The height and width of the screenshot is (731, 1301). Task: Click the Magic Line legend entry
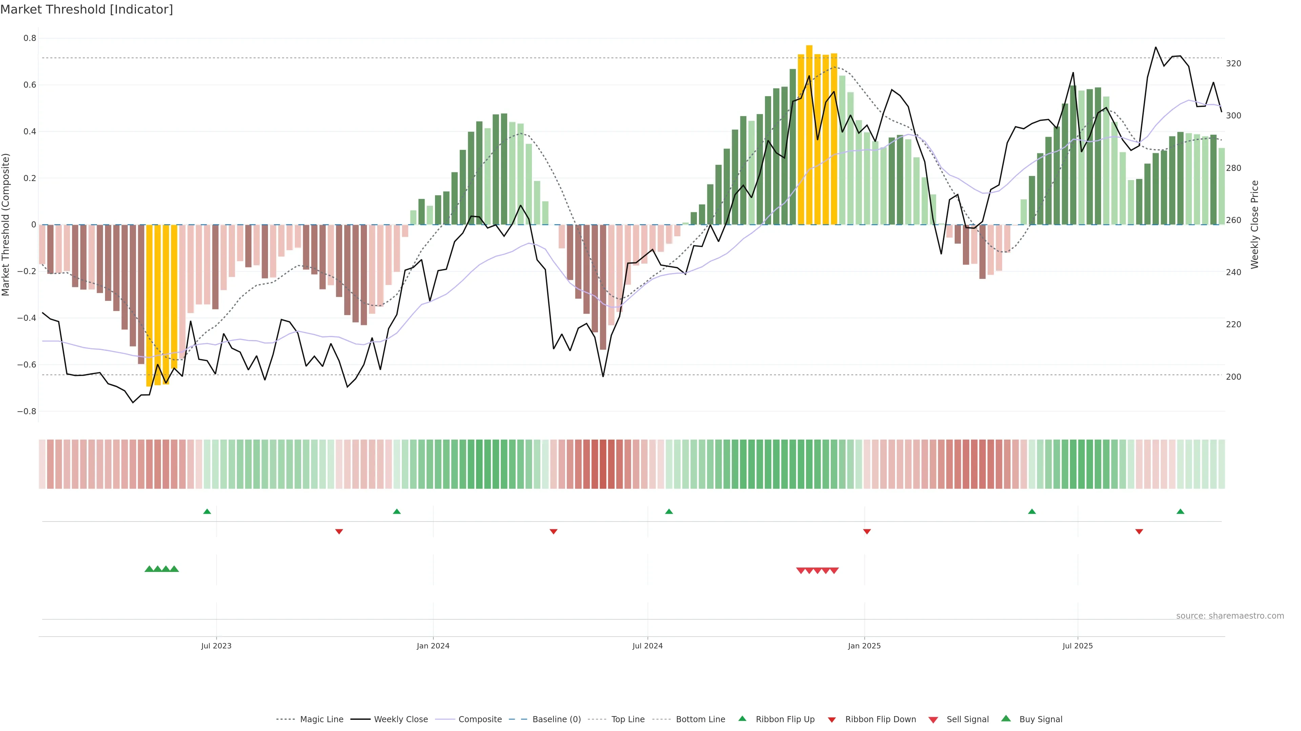click(321, 719)
